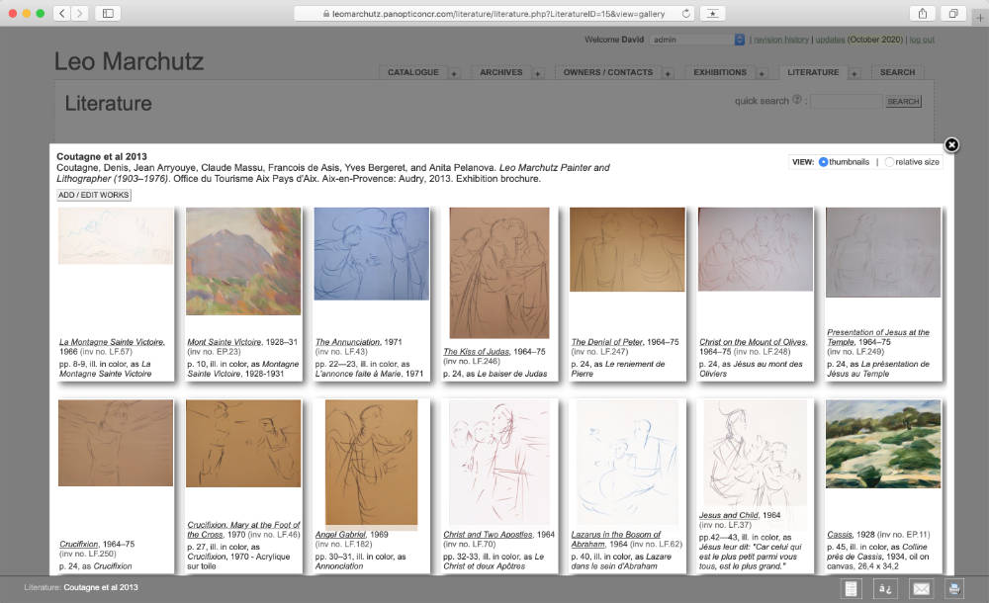Click the Cassis landscape painting thumbnail
Viewport: 989px width, 603px height.
[883, 444]
